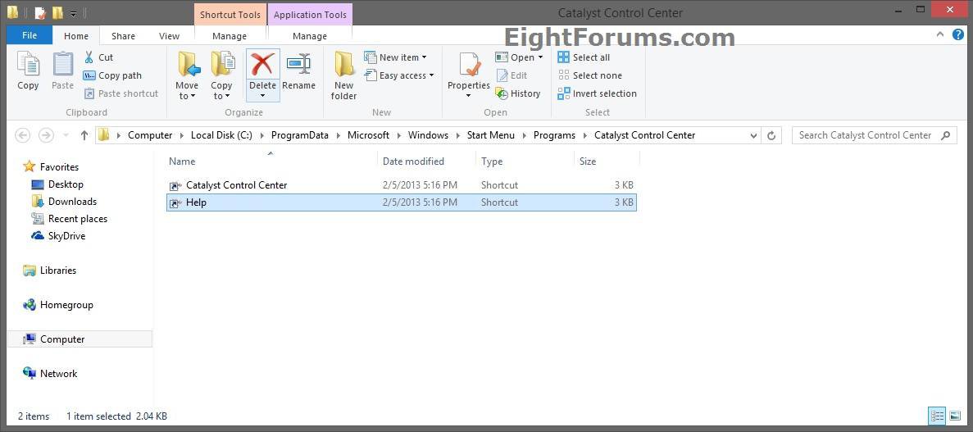The height and width of the screenshot is (432, 973).
Task: Click Paste shortcut in Clipboard group
Action: coord(121,93)
